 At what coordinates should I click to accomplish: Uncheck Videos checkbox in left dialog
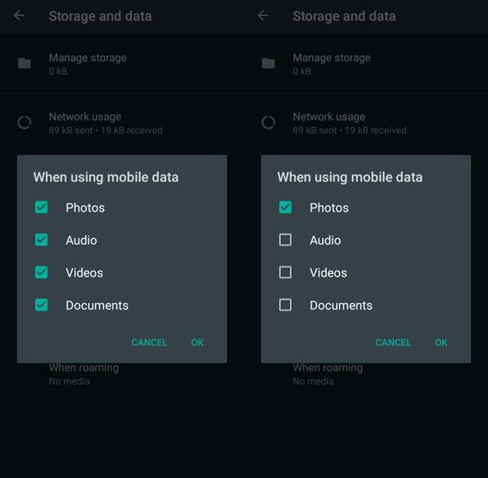[x=41, y=272]
